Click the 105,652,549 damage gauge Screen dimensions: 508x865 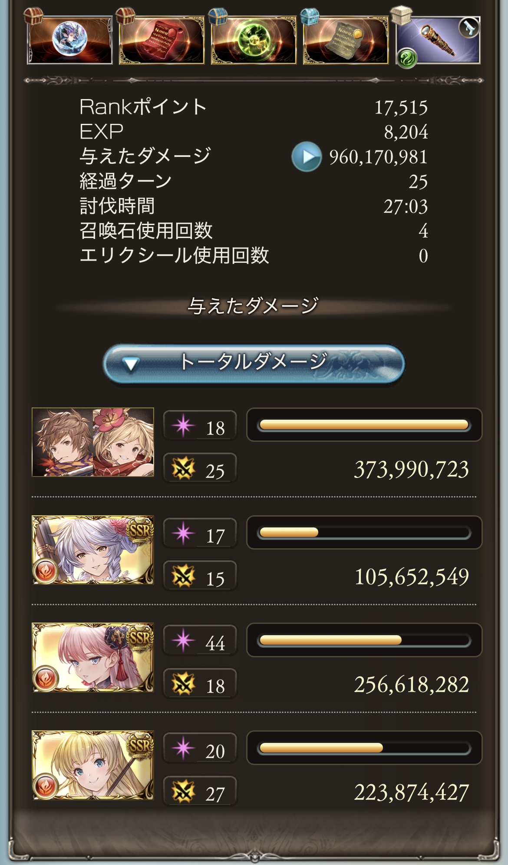pyautogui.click(x=364, y=532)
